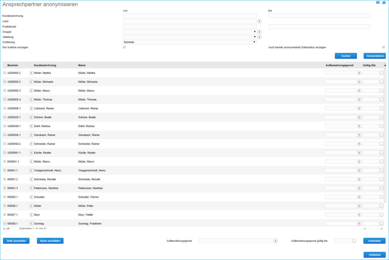Open the lookup icon beside Gruppe dropdown
This screenshot has height=260, width=389.
pos(260,32)
